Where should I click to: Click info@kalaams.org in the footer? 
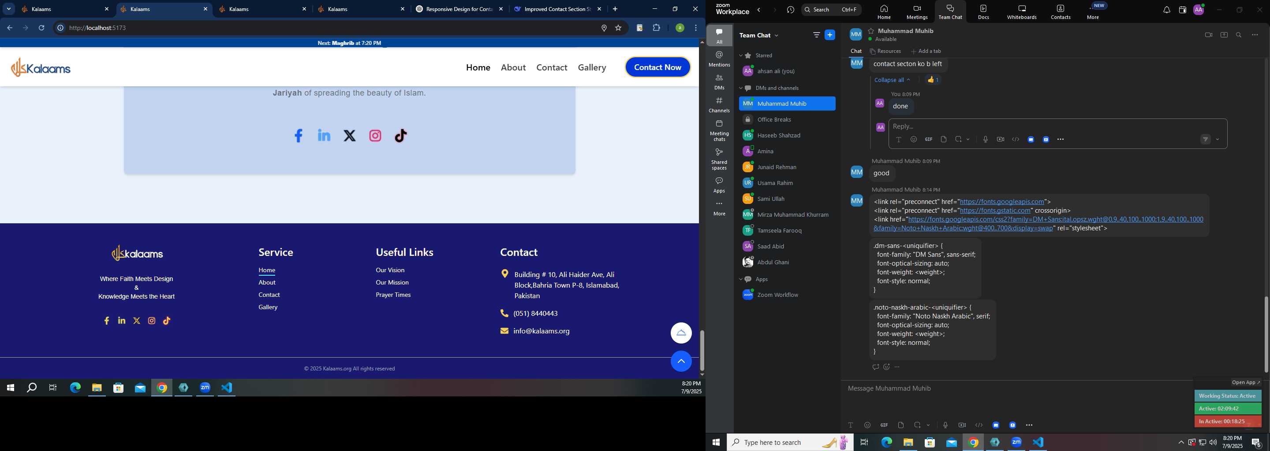[x=542, y=331]
